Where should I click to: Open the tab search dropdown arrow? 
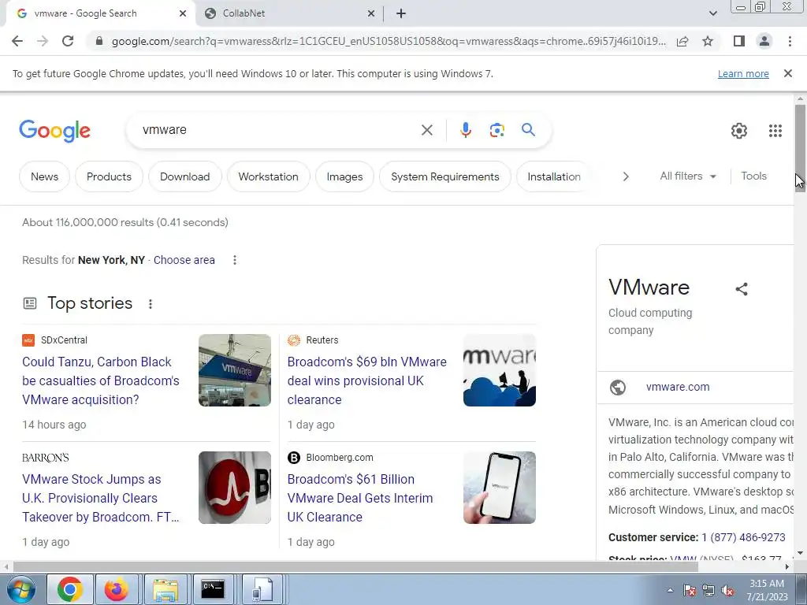point(712,14)
